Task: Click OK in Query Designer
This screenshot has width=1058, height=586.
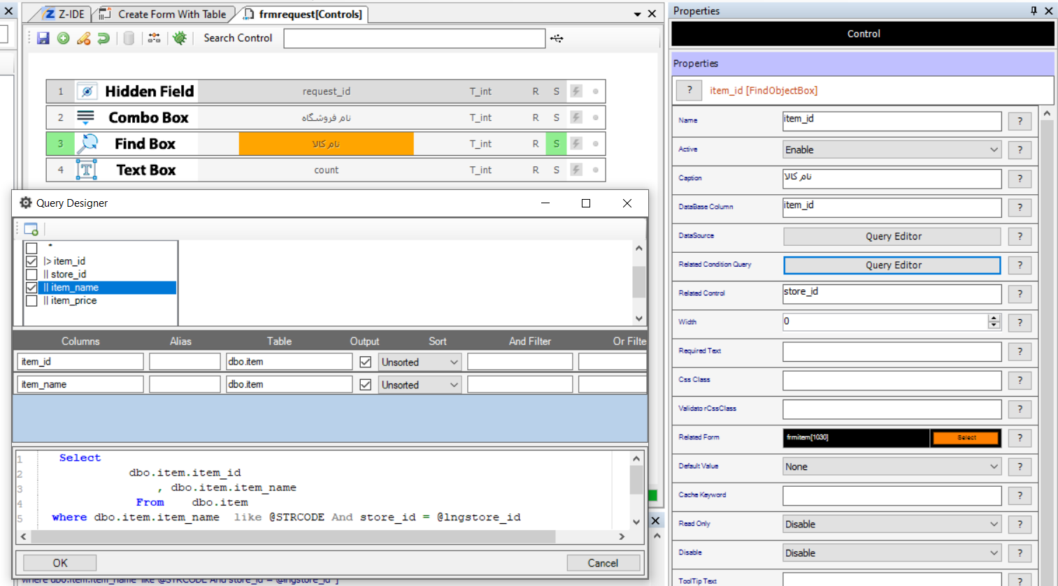Action: 60,563
